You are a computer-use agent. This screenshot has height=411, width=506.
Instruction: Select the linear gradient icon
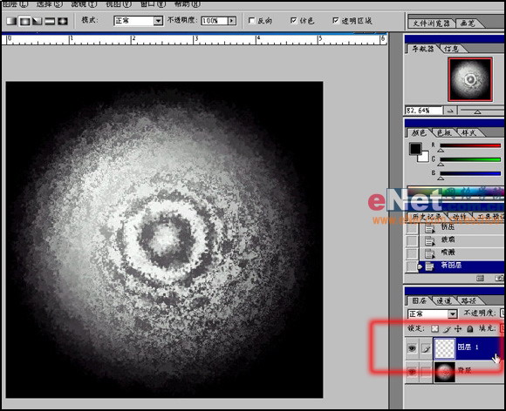coord(11,21)
